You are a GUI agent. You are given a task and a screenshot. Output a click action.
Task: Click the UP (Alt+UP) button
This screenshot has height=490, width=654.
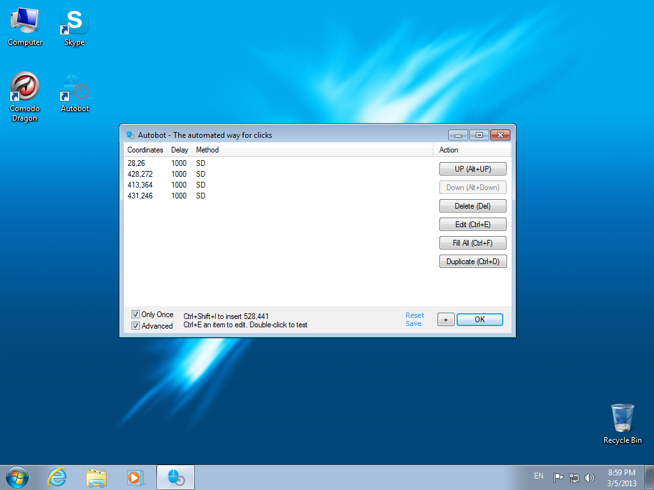473,168
